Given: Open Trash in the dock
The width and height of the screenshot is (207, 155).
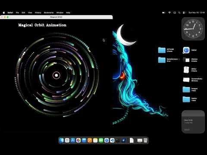Looking at the screenshot, I should (x=145, y=140).
